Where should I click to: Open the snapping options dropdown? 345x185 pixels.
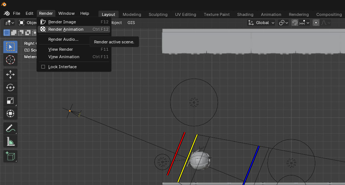304,23
